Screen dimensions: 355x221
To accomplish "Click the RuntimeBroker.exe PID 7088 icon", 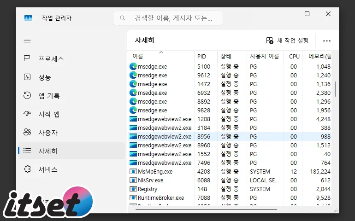I will 133,198.
